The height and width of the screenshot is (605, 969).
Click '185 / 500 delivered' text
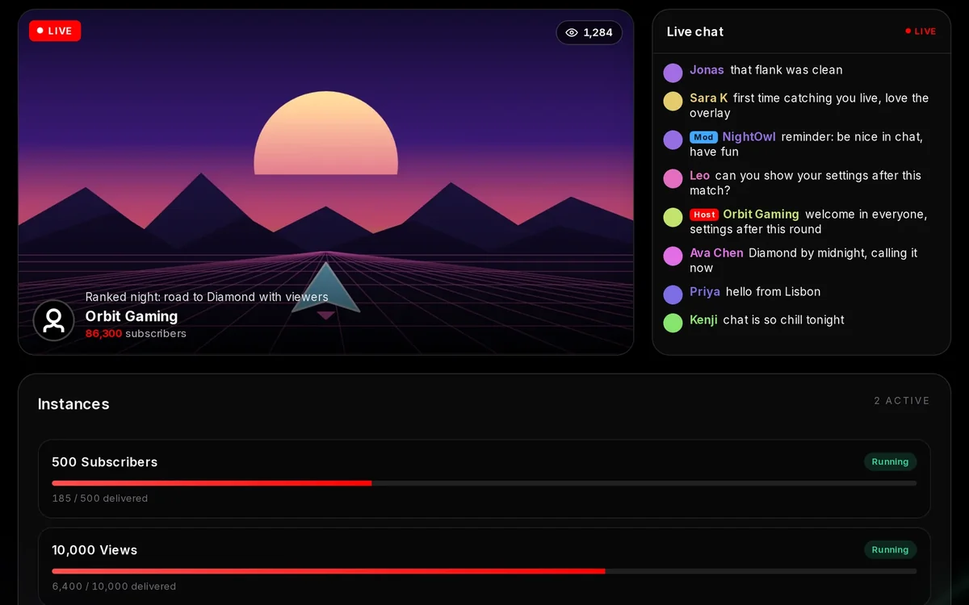[100, 499]
